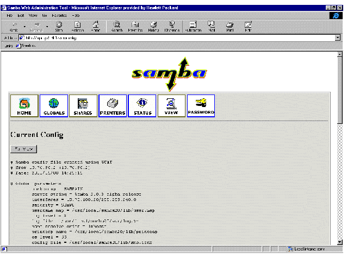
Task: Open the address bar dropdown arrow
Action: pyautogui.click(x=338, y=38)
